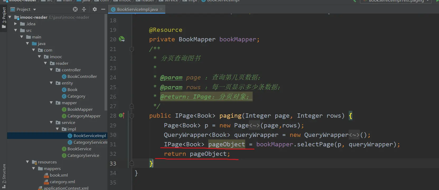
Task: Expand the .idea folder arrow
Action: pos(16,24)
